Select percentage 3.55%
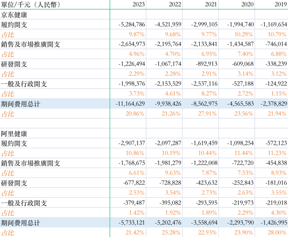 pyautogui.click(x=279, y=192)
